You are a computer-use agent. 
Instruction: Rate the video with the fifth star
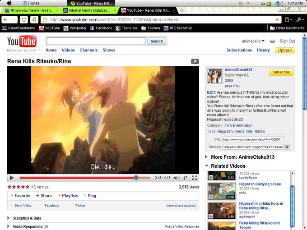(27, 187)
